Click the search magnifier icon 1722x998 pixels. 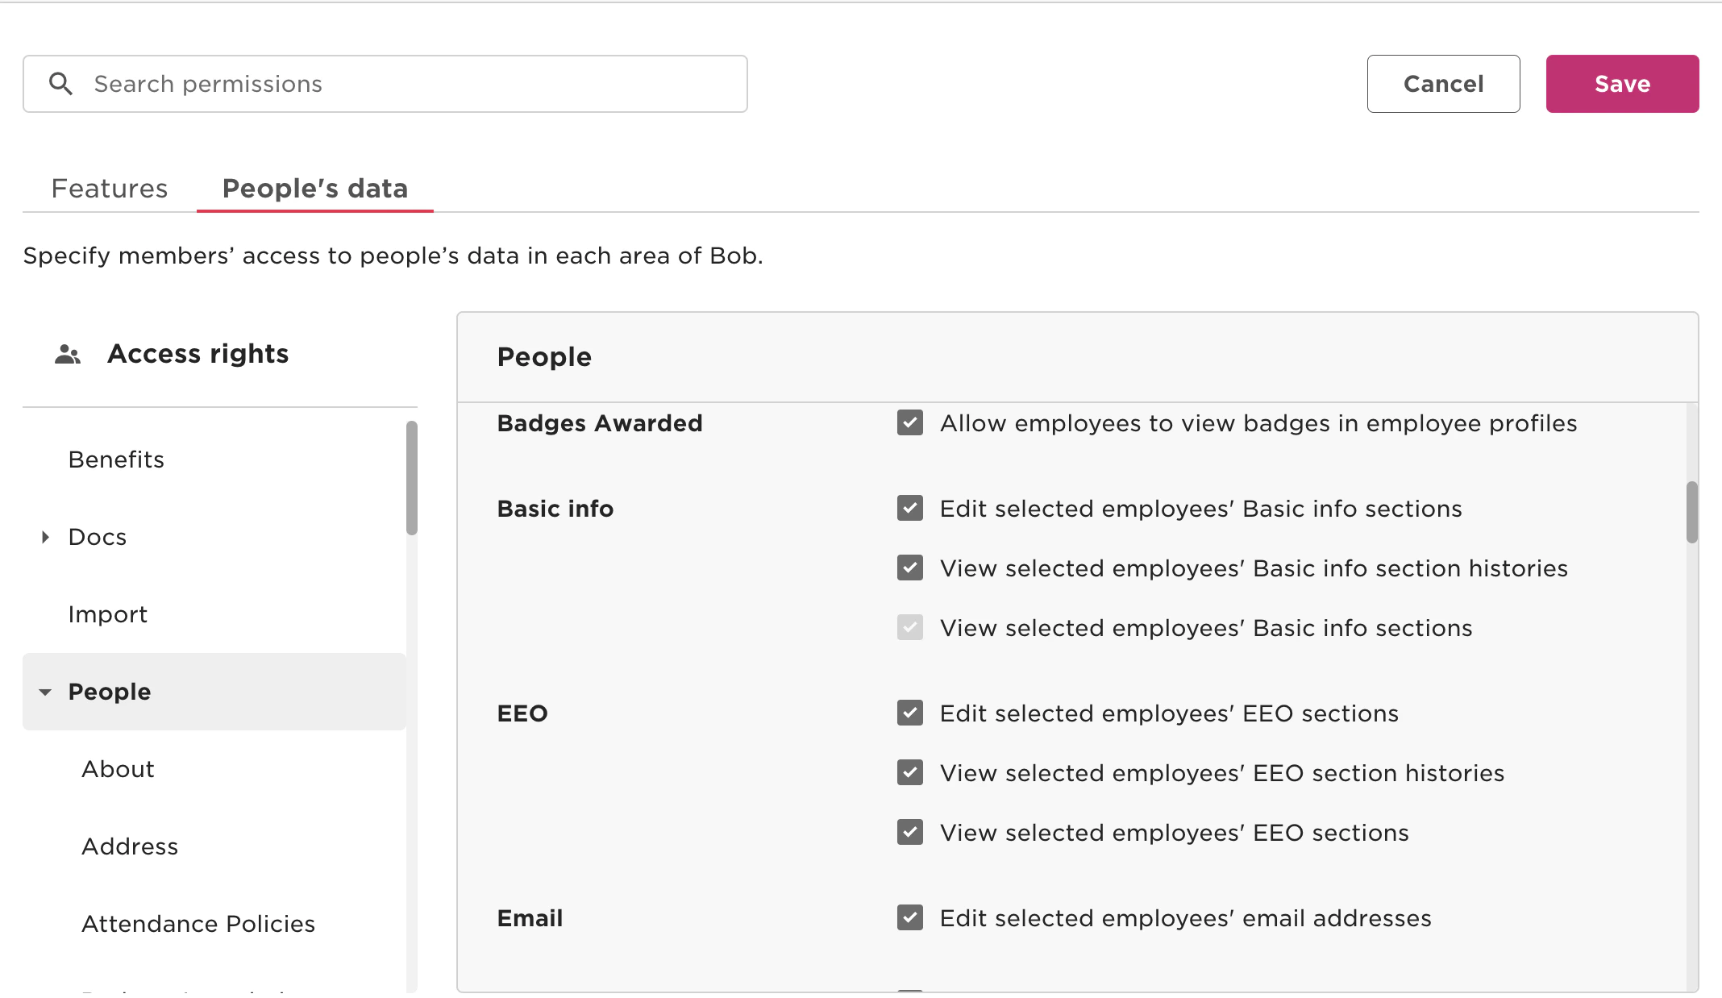pyautogui.click(x=62, y=83)
